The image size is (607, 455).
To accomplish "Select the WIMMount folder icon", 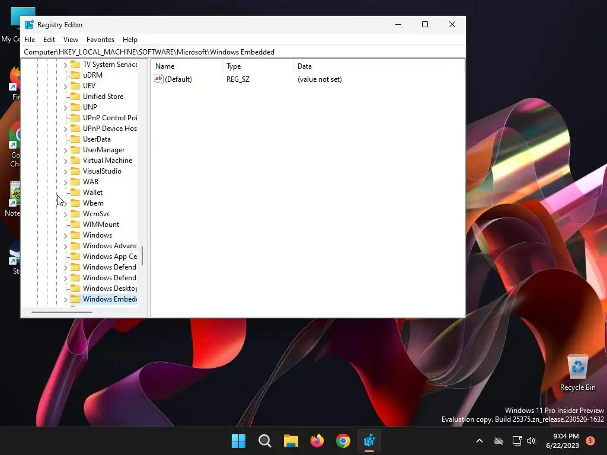I will click(75, 225).
